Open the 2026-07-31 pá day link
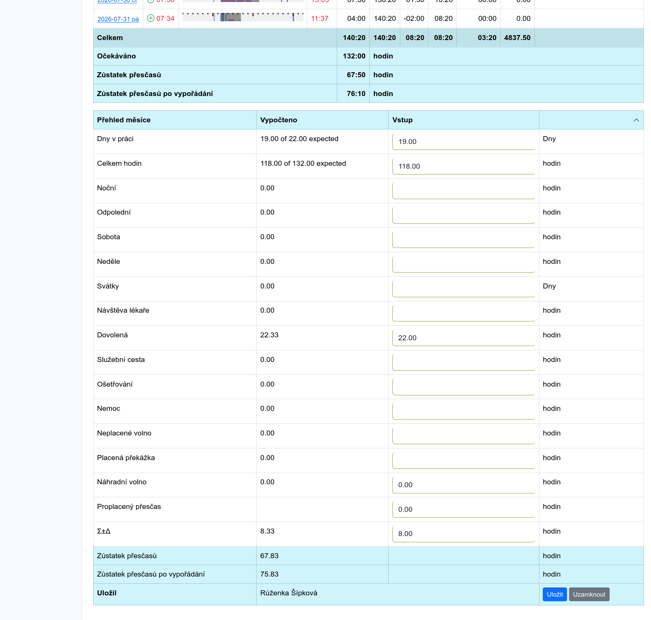 pos(118,19)
